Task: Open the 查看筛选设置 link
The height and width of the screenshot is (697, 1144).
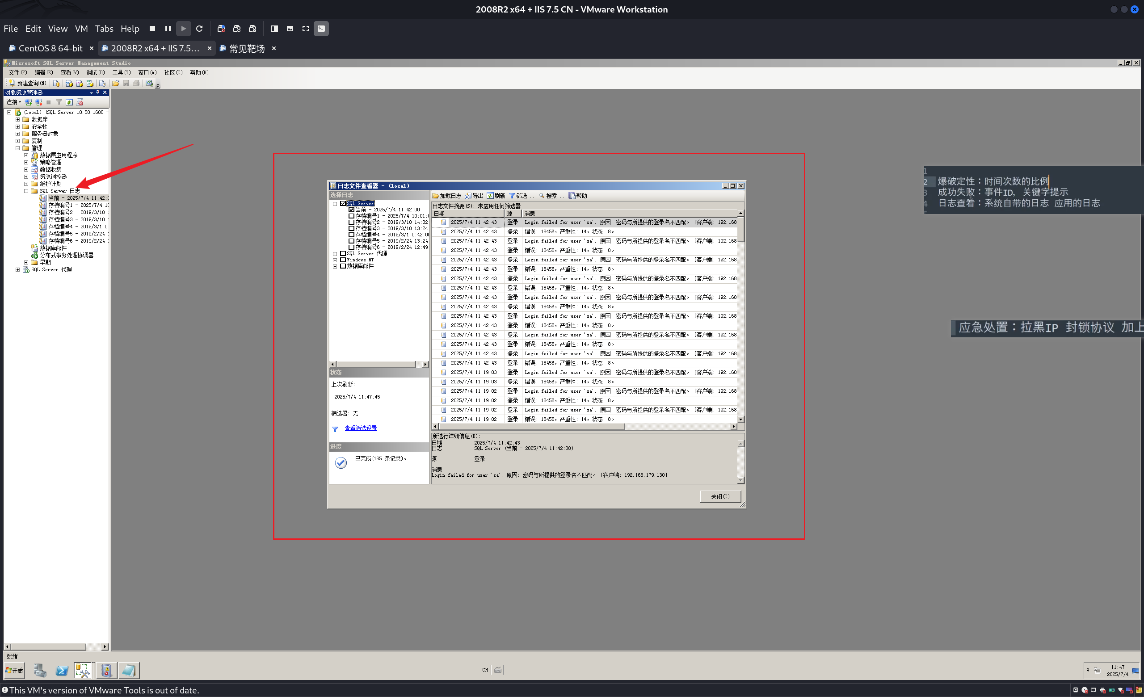Action: (x=360, y=428)
